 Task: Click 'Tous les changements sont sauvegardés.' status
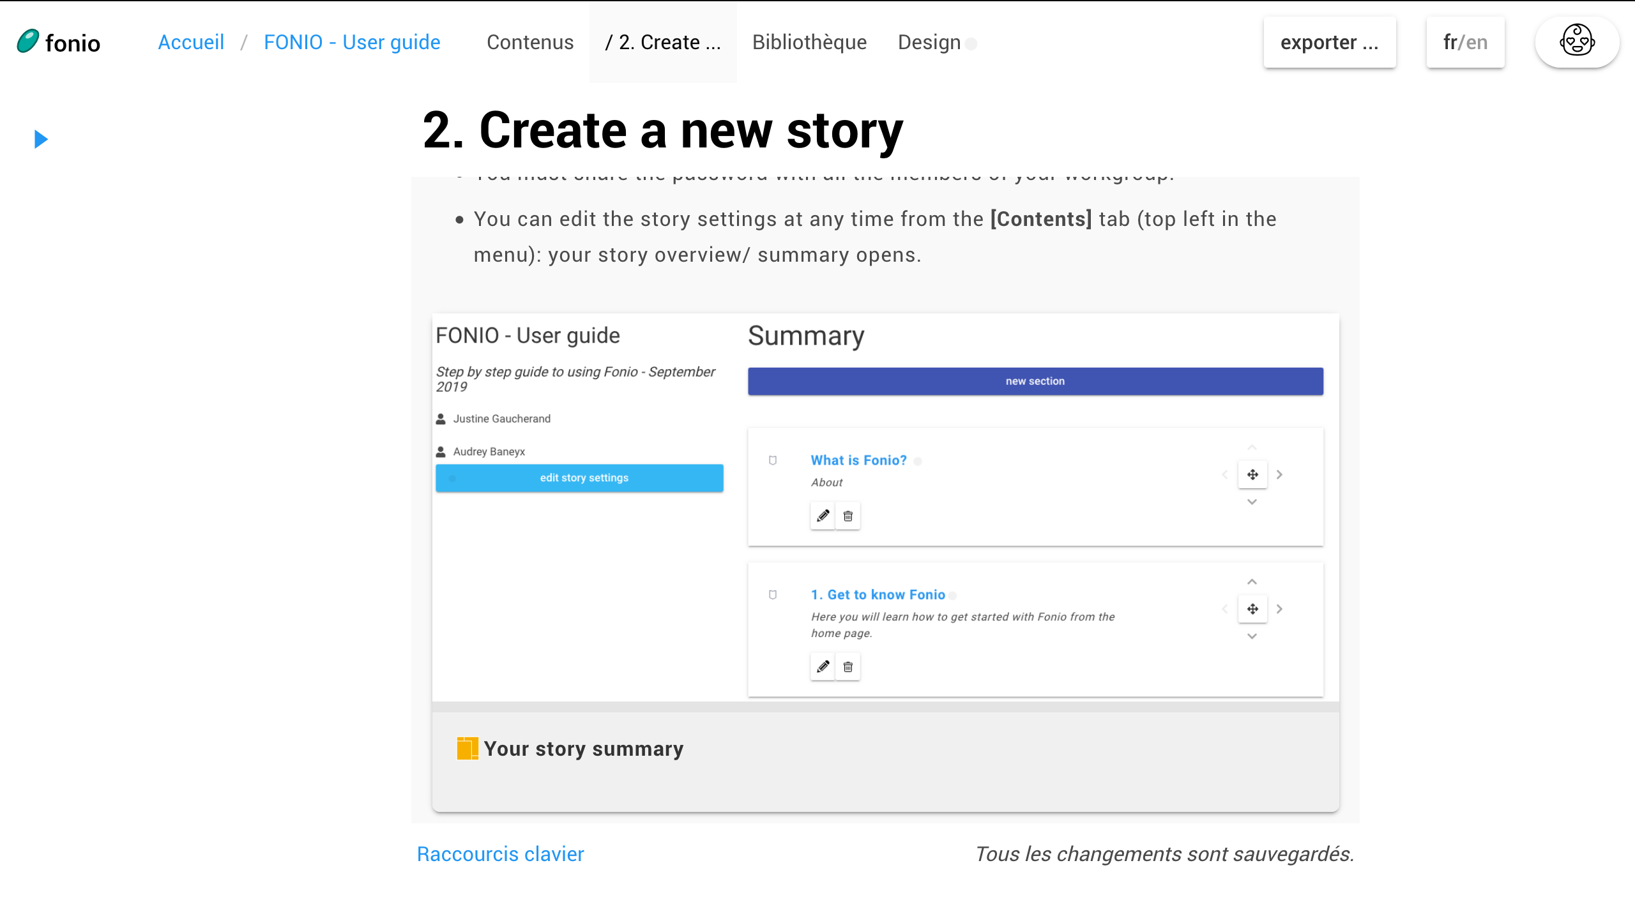pyautogui.click(x=1165, y=854)
